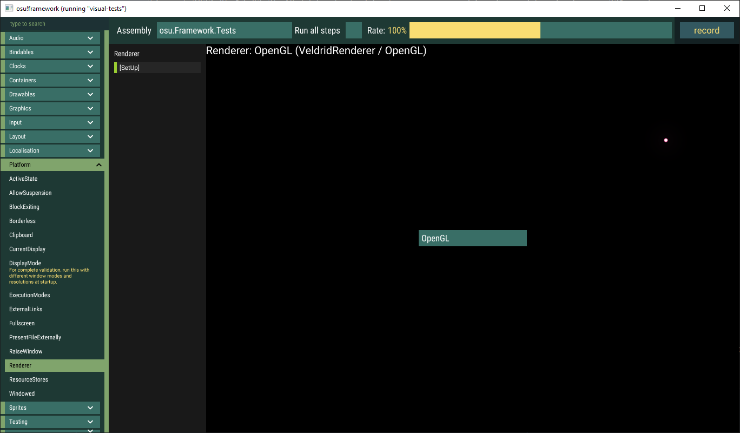This screenshot has height=433, width=740.
Task: Click the green step indicator beside [SetUp]
Action: coord(115,67)
